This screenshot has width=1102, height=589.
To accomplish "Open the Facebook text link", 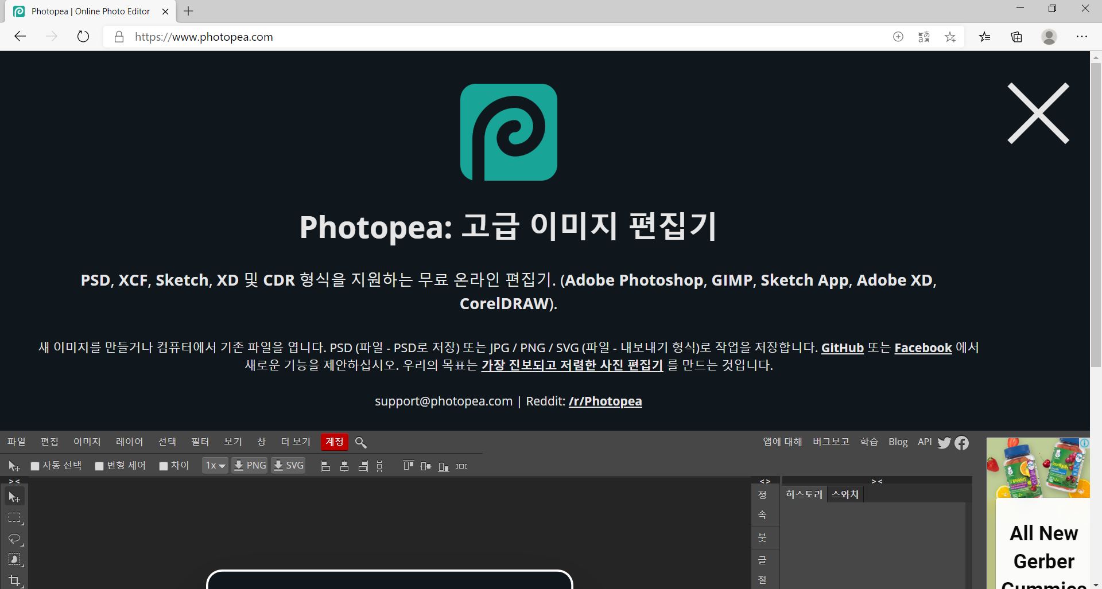I will coord(923,348).
